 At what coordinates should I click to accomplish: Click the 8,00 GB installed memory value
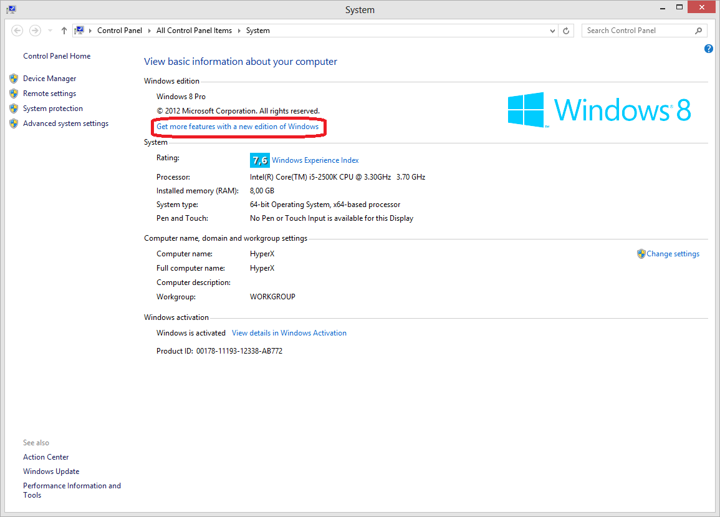tap(262, 191)
